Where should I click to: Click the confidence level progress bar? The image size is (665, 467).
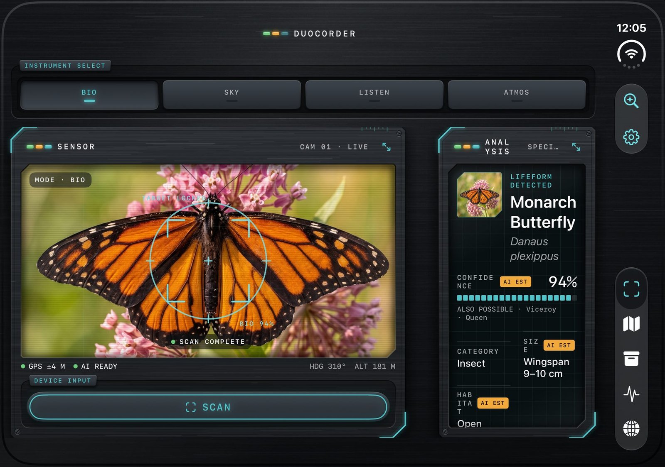[x=517, y=298]
